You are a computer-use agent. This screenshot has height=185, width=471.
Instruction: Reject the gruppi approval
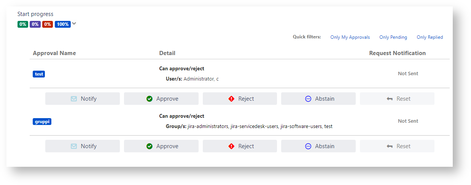click(240, 146)
